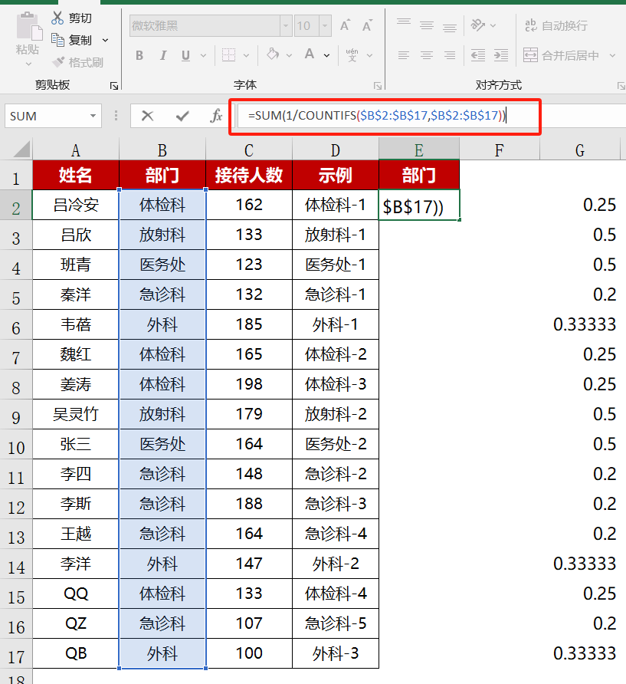The image size is (626, 684).
Task: Click the phonetic guide (wén) icon
Action: (x=352, y=55)
